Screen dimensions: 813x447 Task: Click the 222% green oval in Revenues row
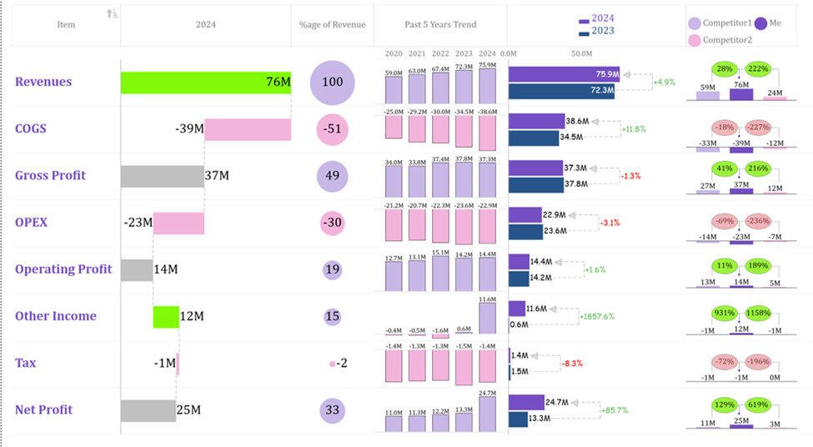761,68
